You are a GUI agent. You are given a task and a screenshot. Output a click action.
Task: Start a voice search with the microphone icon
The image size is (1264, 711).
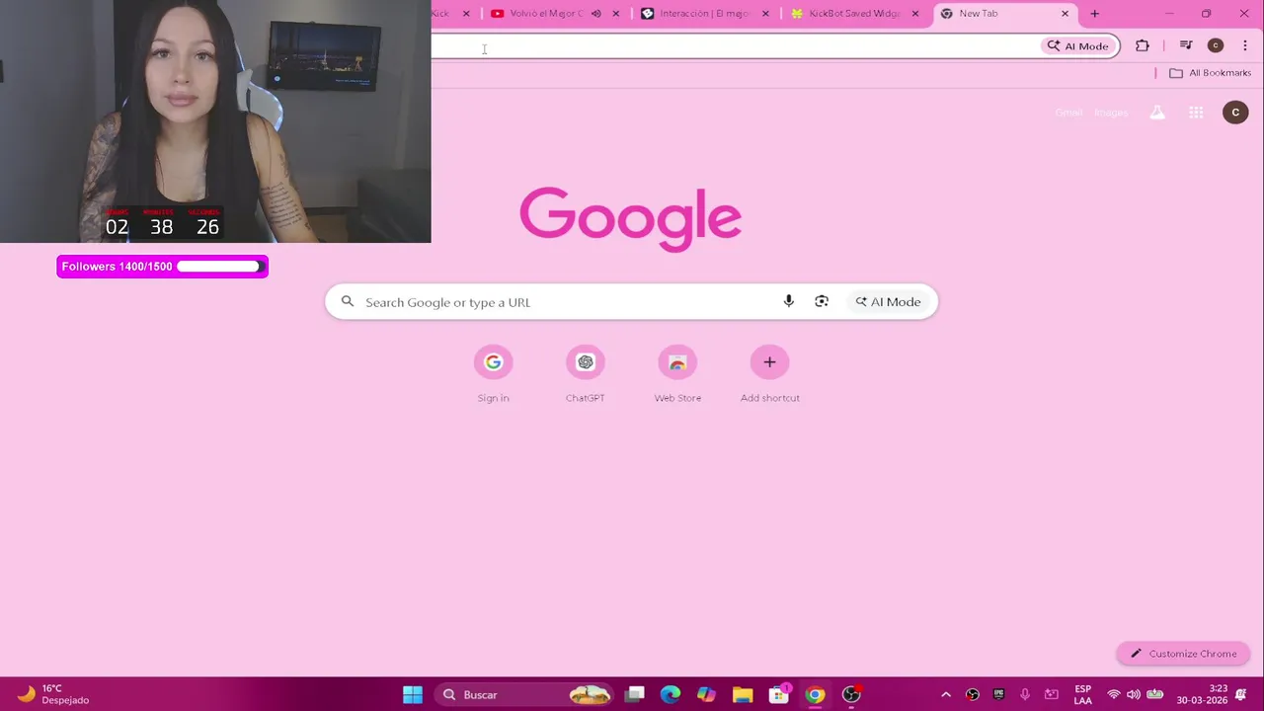pos(788,301)
